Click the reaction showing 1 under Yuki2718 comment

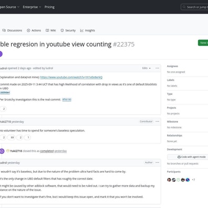tap(27, 138)
